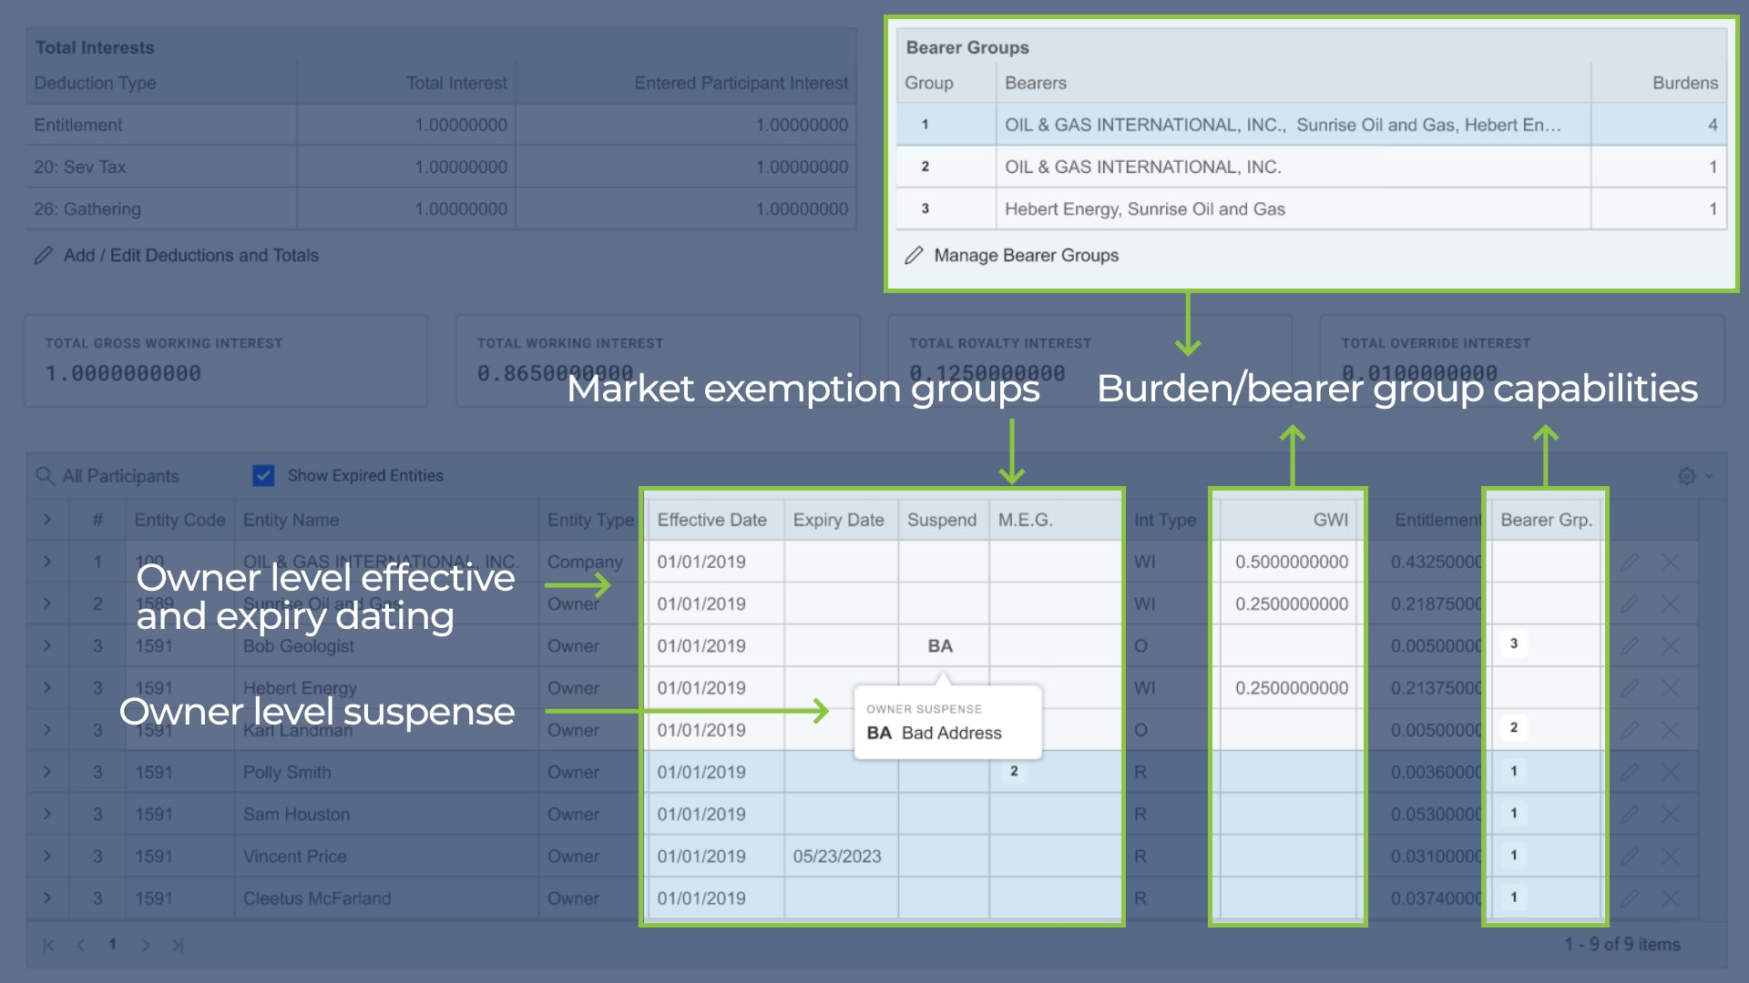Go to previous page of participants
Screen dimensions: 1749x983
pyautogui.click(x=80, y=945)
